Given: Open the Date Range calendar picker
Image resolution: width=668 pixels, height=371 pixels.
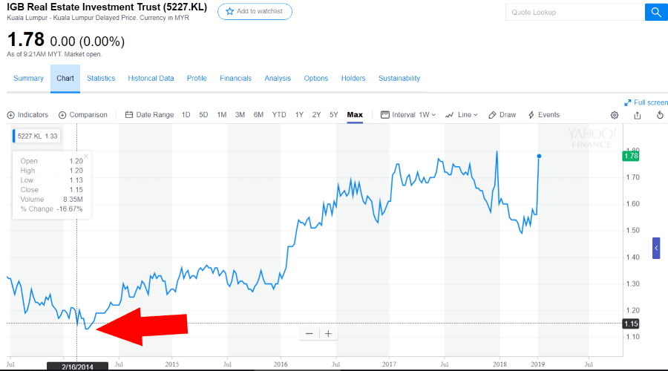Looking at the screenshot, I should pos(149,115).
